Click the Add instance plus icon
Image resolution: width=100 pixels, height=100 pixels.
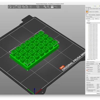tap(31, 7)
